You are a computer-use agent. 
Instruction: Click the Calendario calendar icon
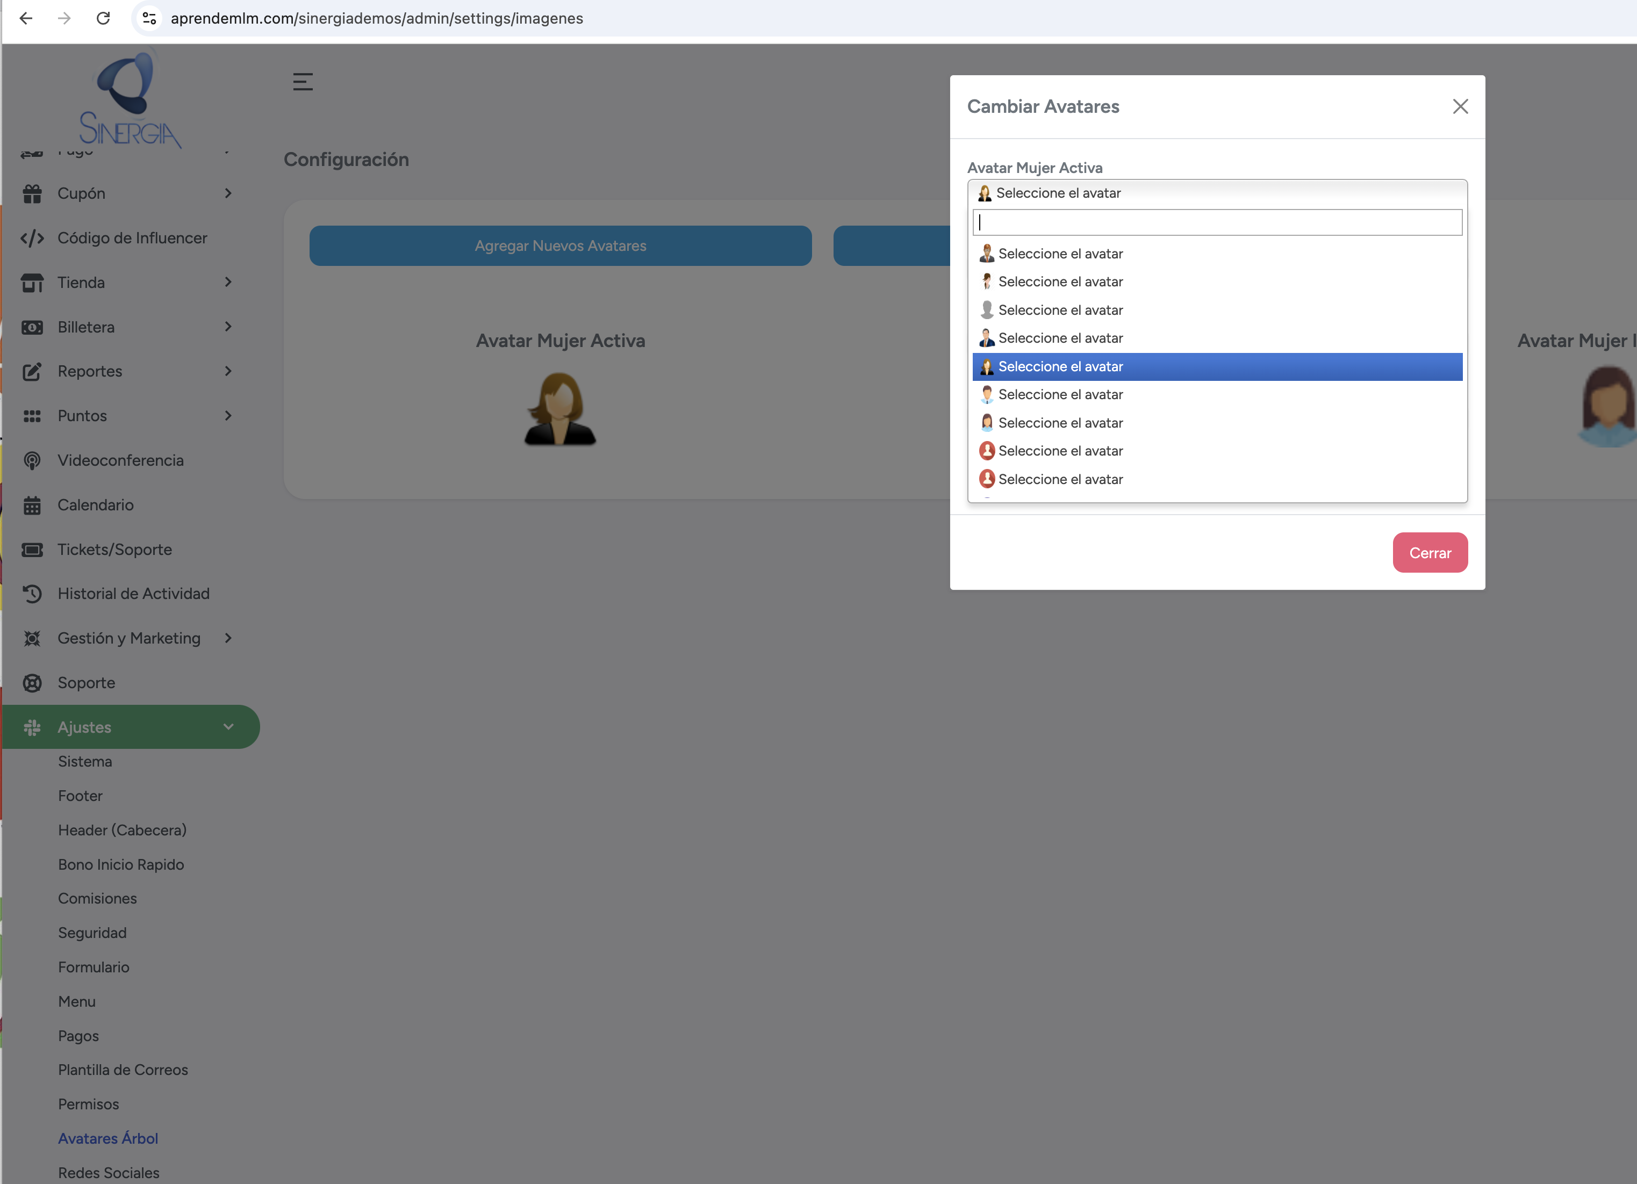(x=32, y=505)
